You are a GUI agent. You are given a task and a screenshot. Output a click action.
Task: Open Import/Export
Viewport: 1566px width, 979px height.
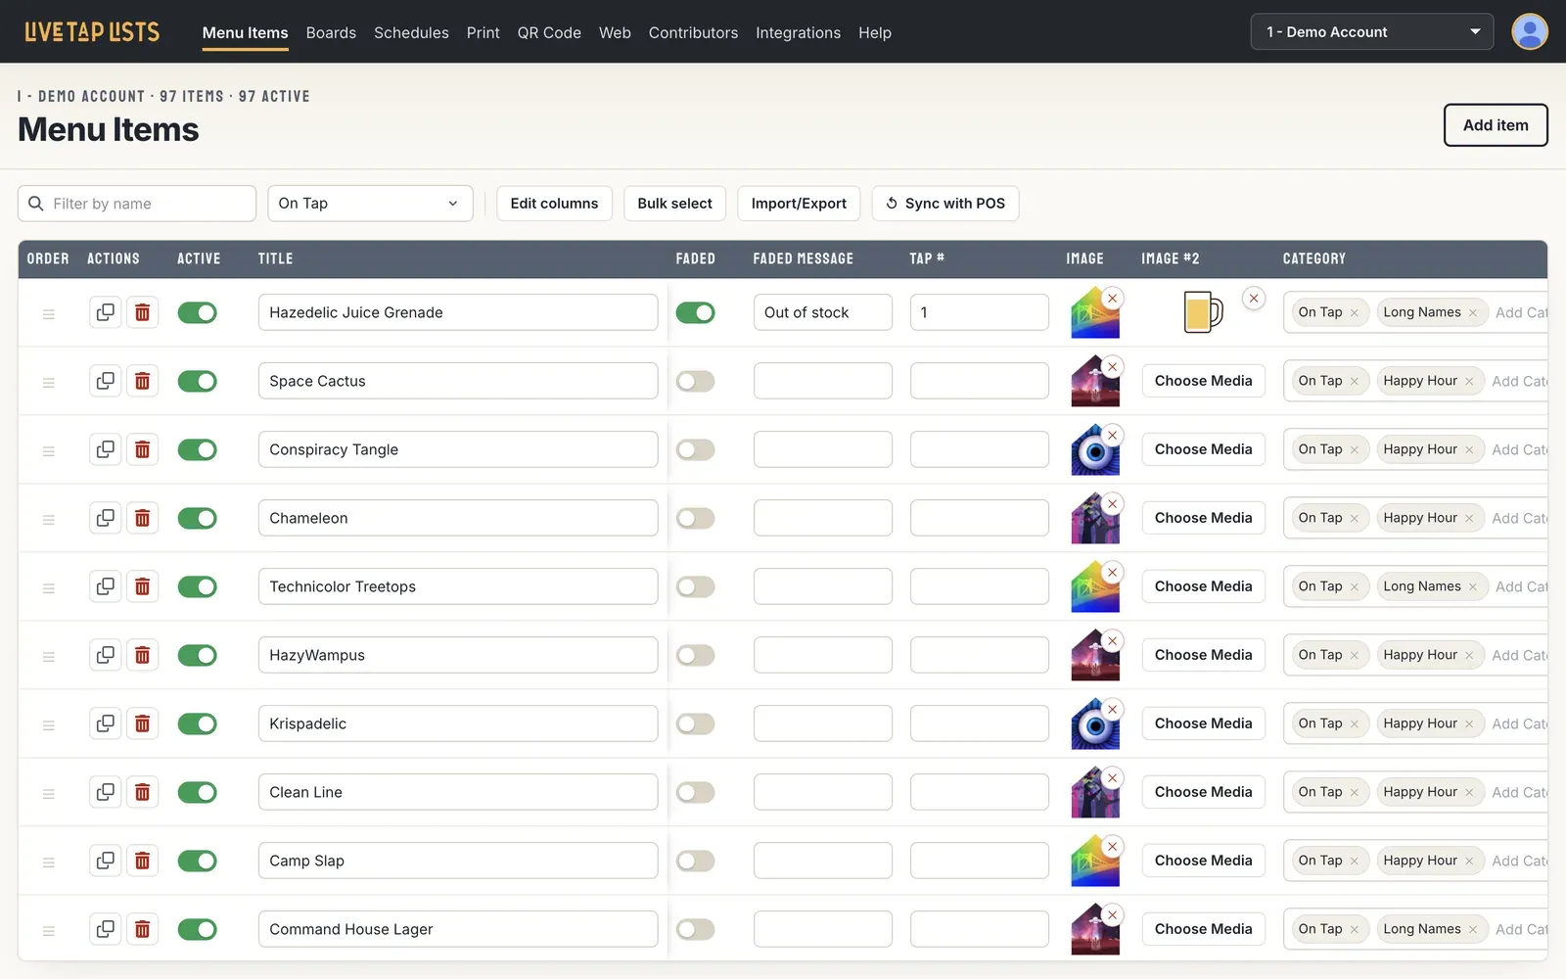tap(799, 204)
